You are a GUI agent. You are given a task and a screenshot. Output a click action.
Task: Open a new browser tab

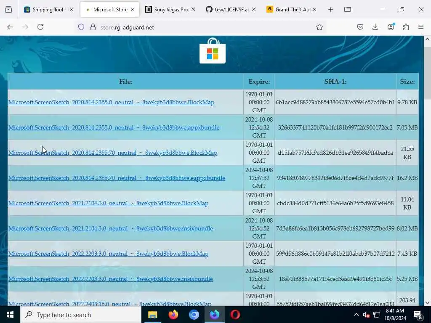[x=330, y=10]
